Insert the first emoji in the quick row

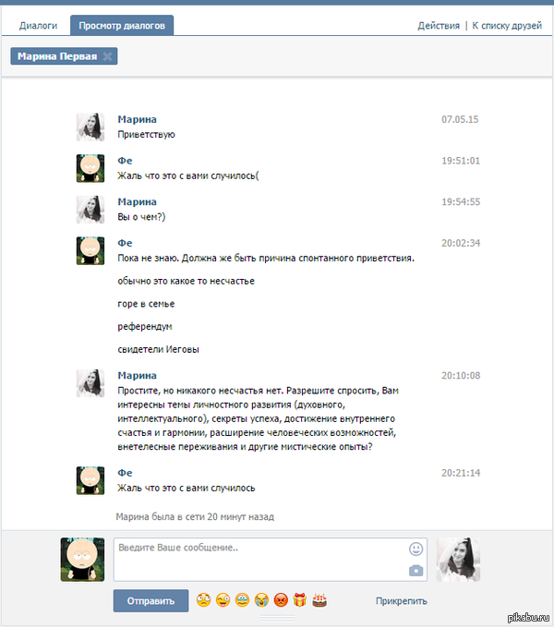pos(203,601)
